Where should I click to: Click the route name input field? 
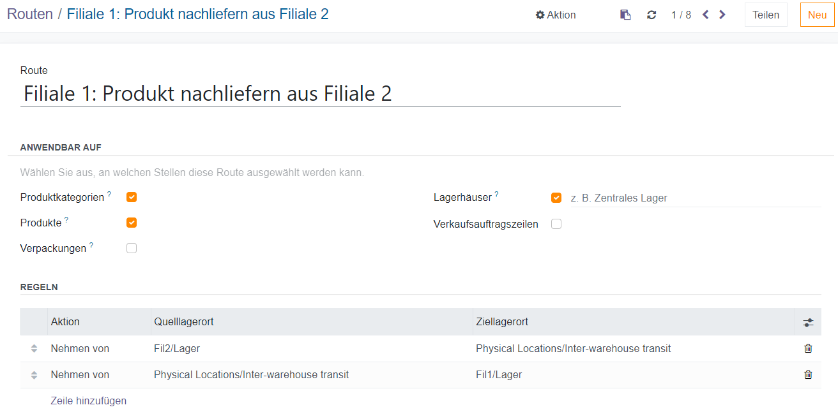(x=319, y=94)
